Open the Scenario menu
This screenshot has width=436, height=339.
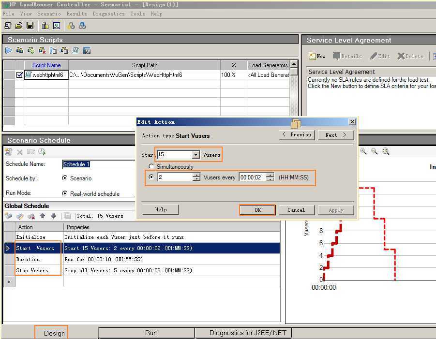[49, 14]
